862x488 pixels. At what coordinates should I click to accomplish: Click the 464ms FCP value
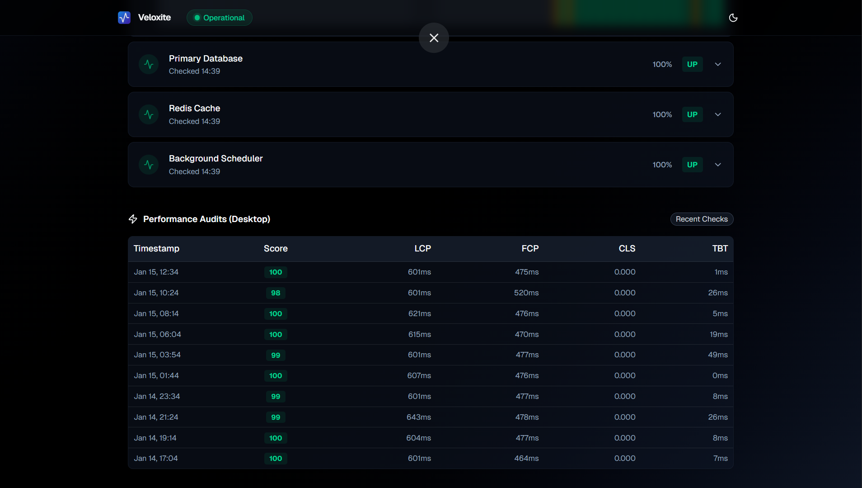526,458
